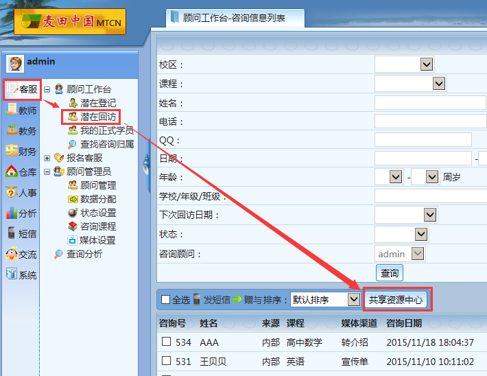
Task: Open the 下次回访日期 dropdown
Action: click(x=430, y=215)
